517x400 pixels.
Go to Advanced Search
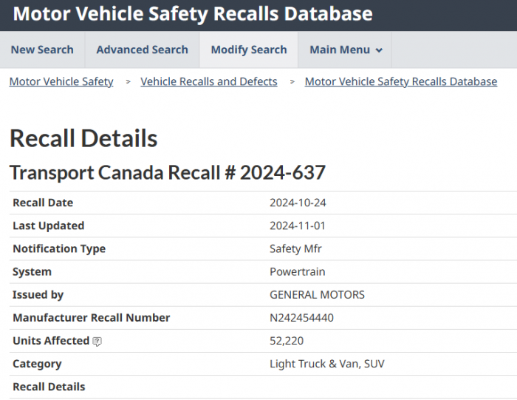142,50
